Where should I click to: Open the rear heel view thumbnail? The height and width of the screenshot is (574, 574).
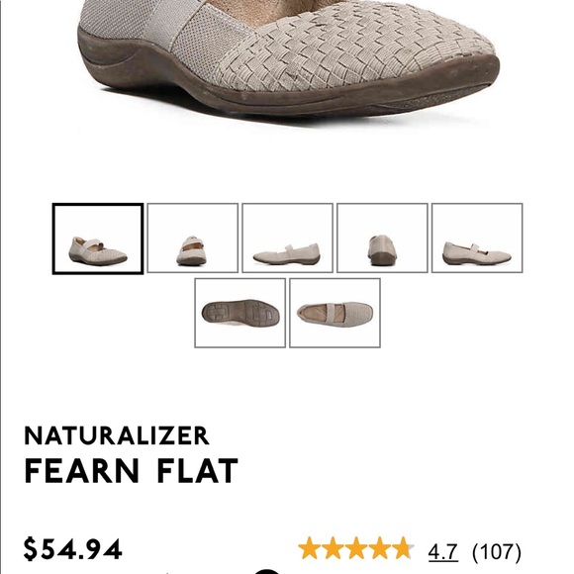coord(382,238)
